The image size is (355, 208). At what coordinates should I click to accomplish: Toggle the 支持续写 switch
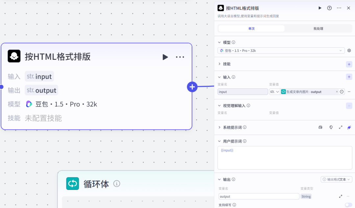point(348,205)
